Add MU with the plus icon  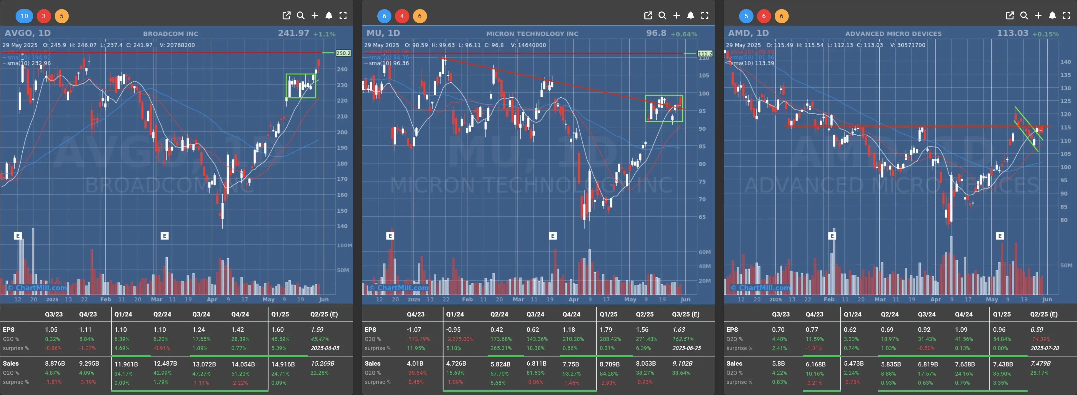(x=676, y=16)
